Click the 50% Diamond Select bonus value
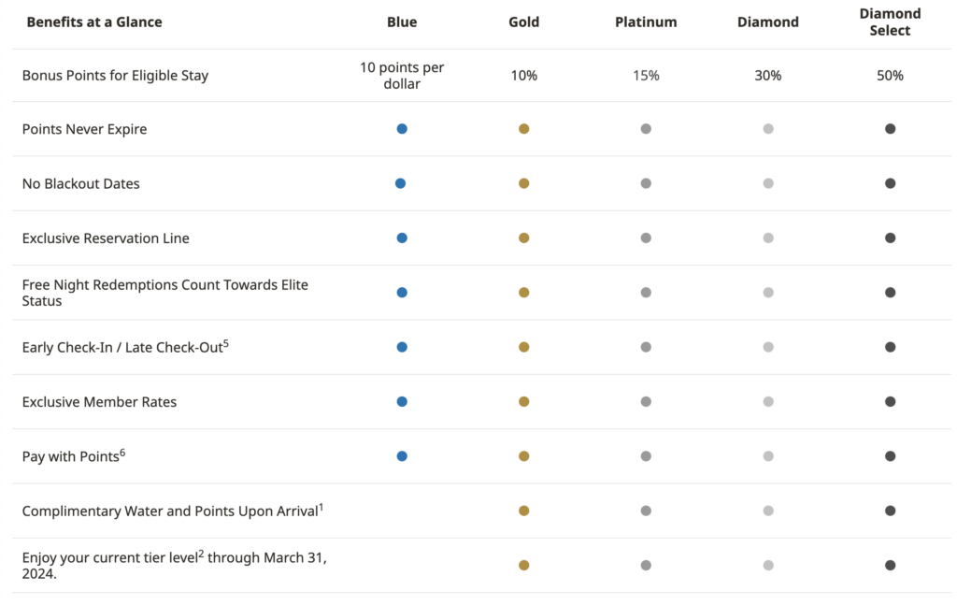The height and width of the screenshot is (605, 957). 890,76
